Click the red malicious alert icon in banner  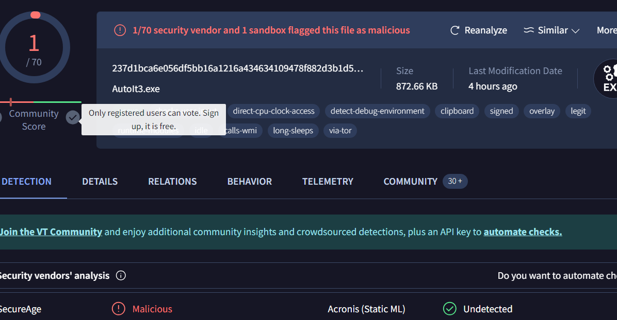(x=120, y=30)
